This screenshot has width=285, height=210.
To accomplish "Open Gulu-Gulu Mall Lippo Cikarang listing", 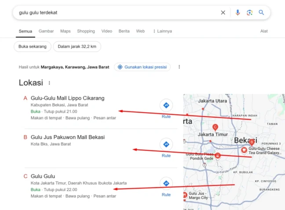I will pos(68,98).
